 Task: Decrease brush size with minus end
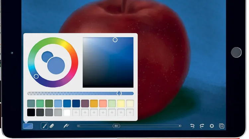point(79,126)
